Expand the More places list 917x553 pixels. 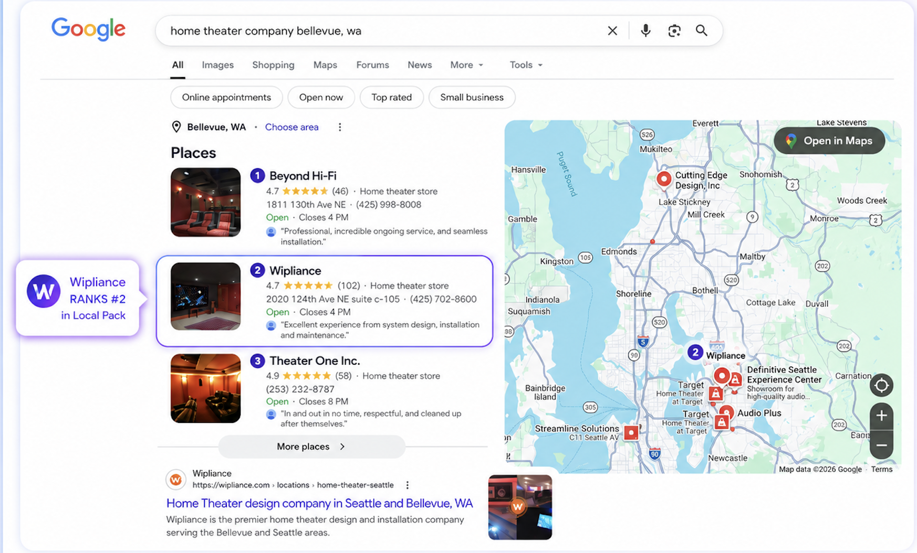point(311,446)
